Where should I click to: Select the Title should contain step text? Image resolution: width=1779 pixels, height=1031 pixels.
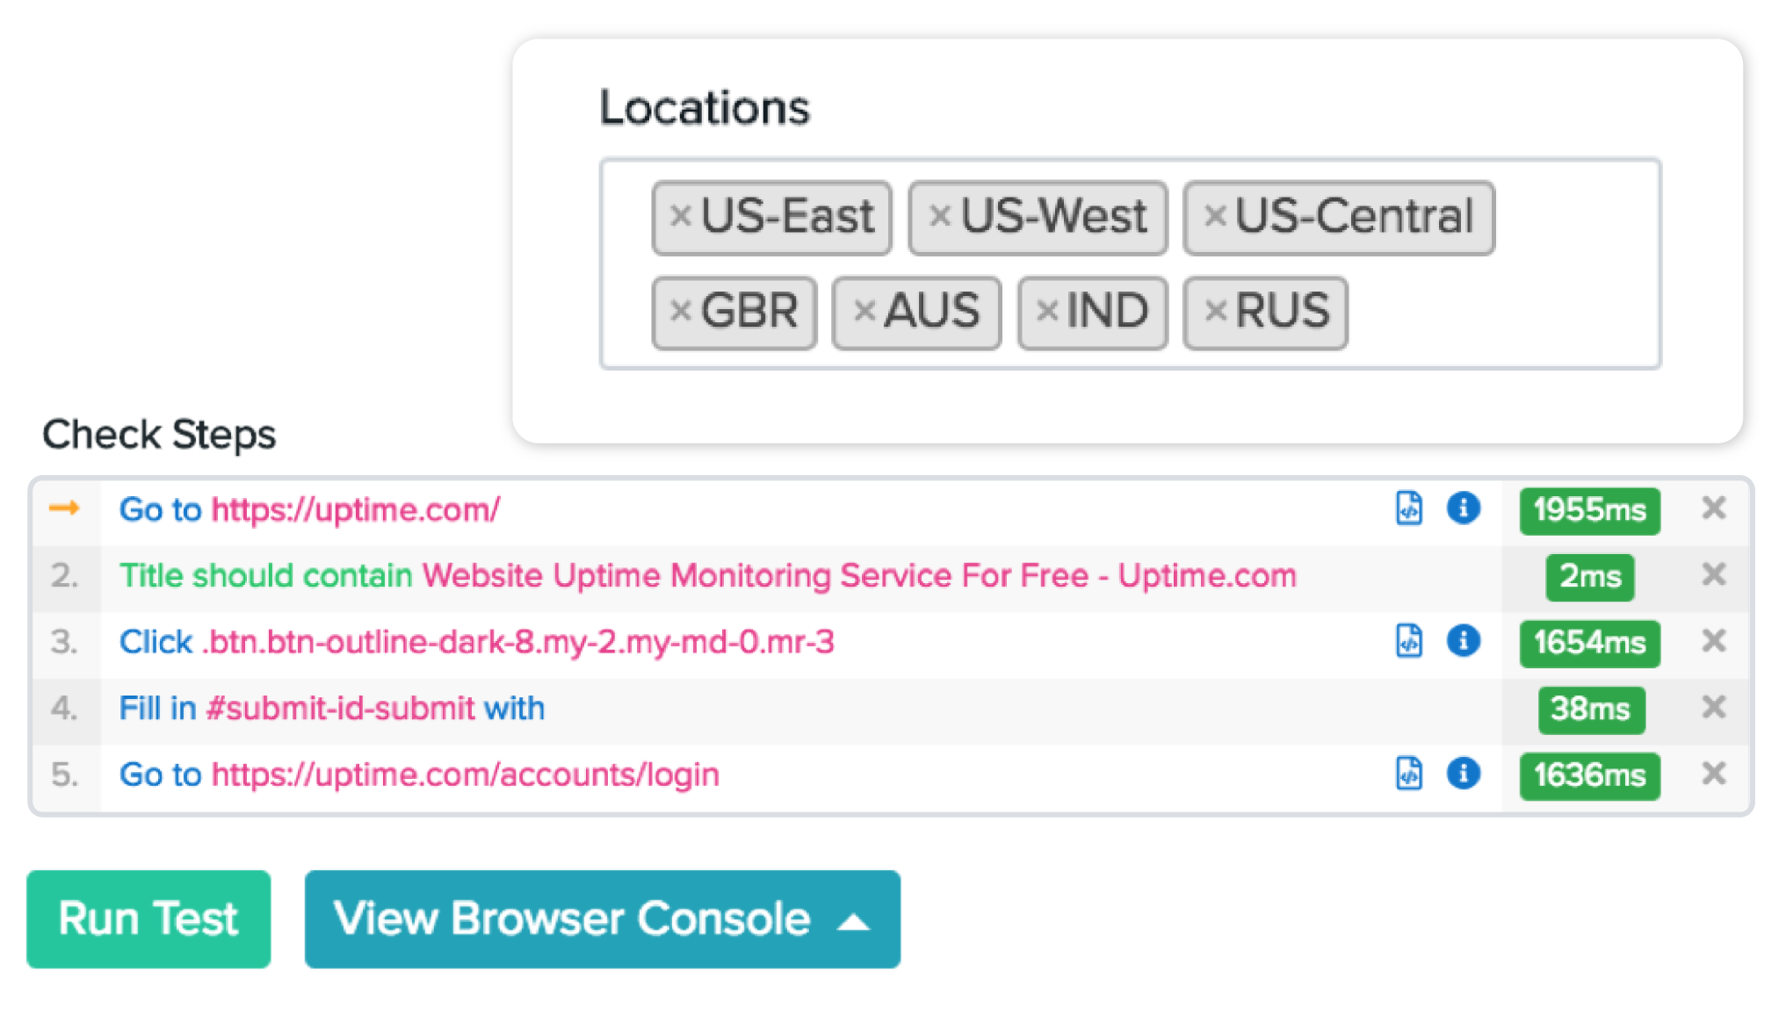pyautogui.click(x=707, y=575)
